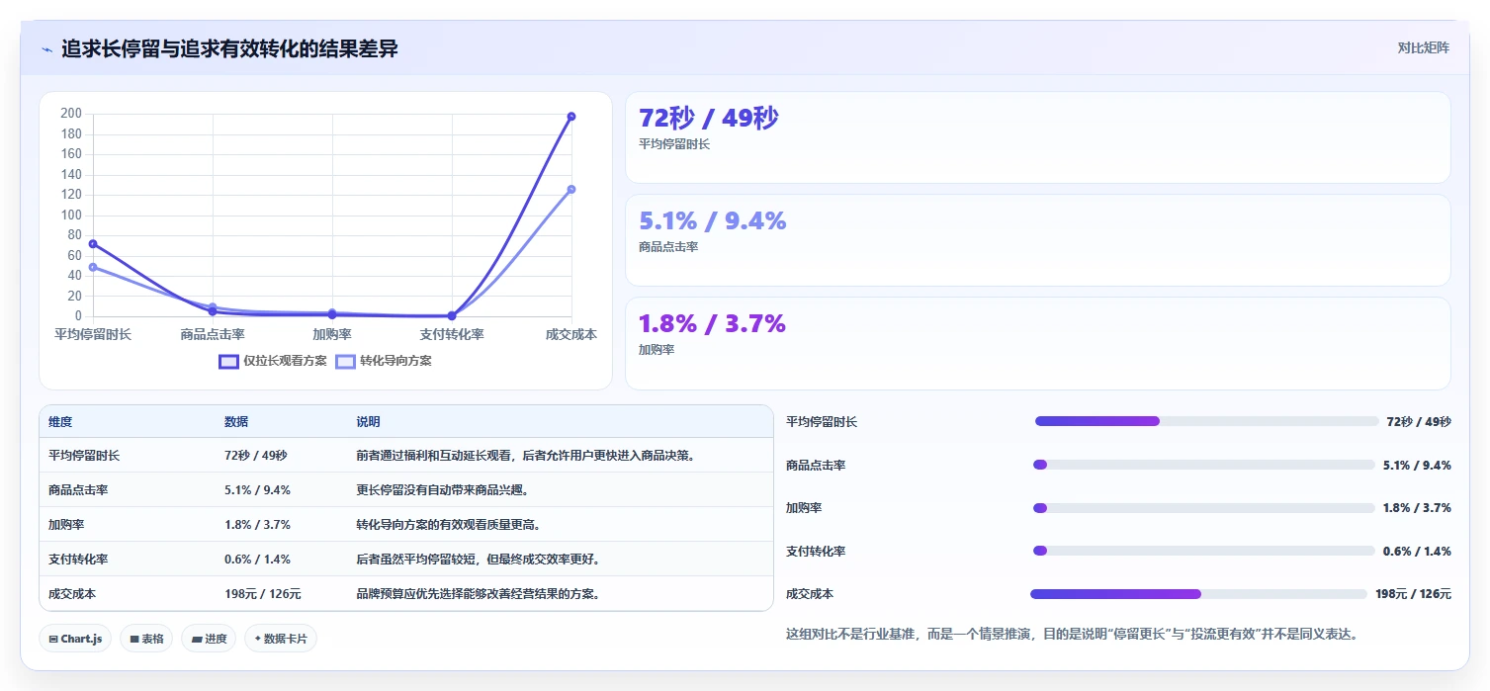Toggle the 转化导向方案 legend item
Image resolution: width=1490 pixels, height=691 pixels.
[x=384, y=361]
